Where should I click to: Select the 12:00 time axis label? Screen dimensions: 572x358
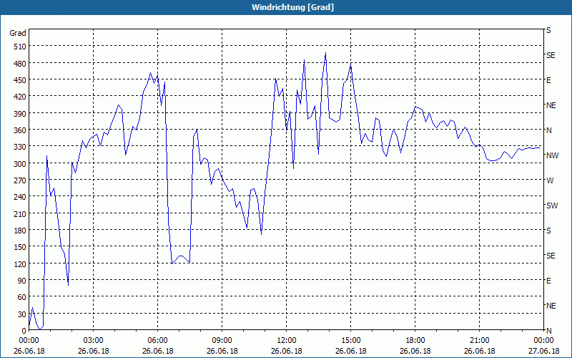(287, 341)
